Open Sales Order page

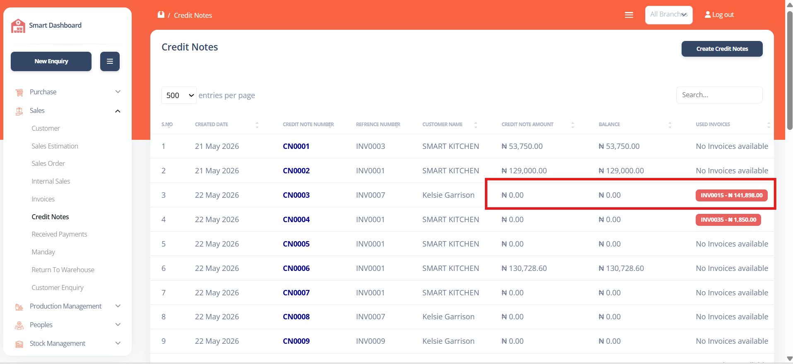[x=48, y=163]
